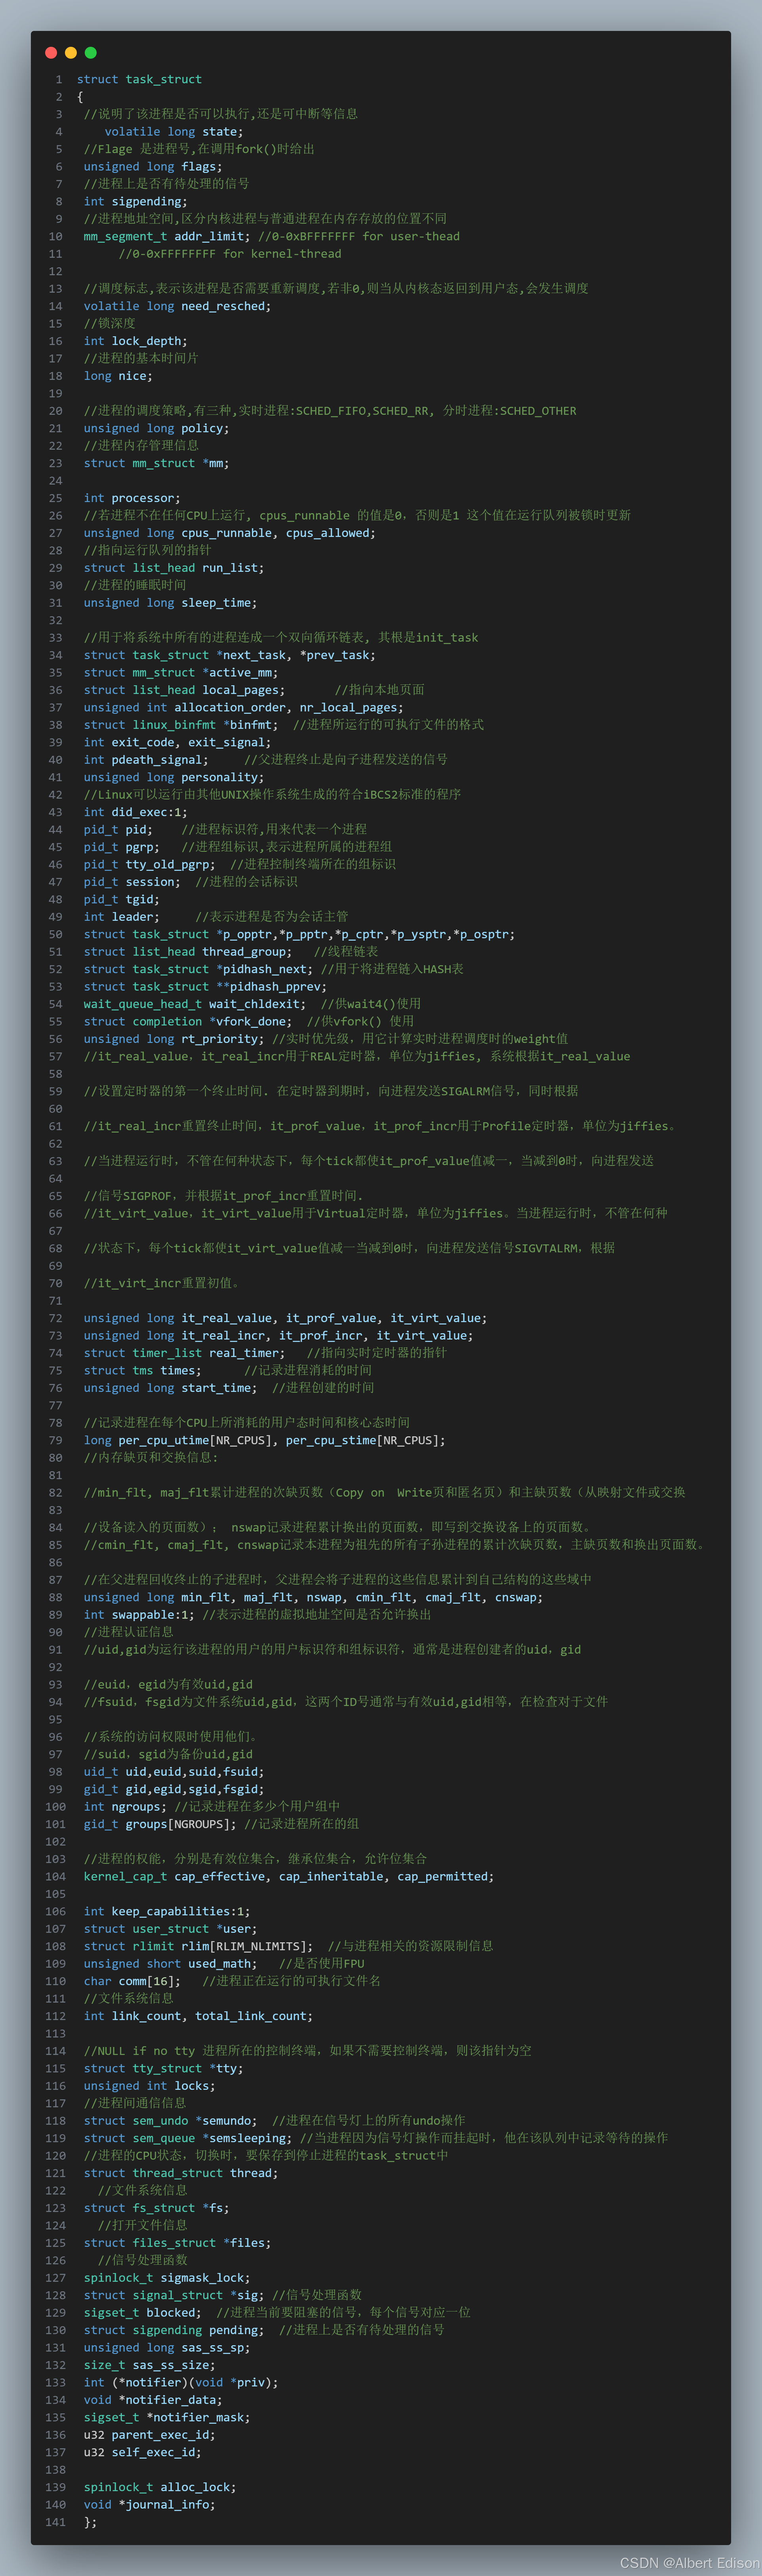Click the green maximize dot
Viewport: 762px width, 2576px height.
[x=91, y=53]
